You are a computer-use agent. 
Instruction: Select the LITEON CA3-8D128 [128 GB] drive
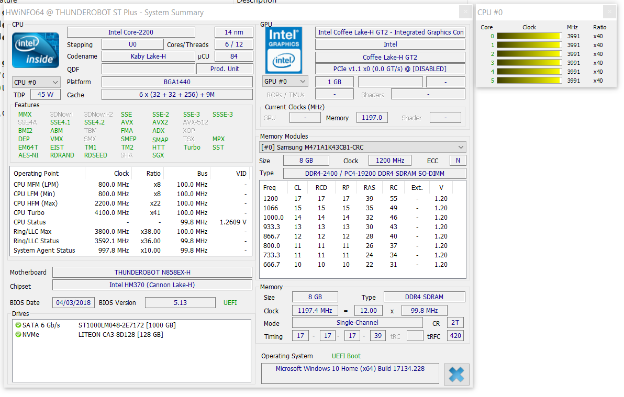click(120, 335)
